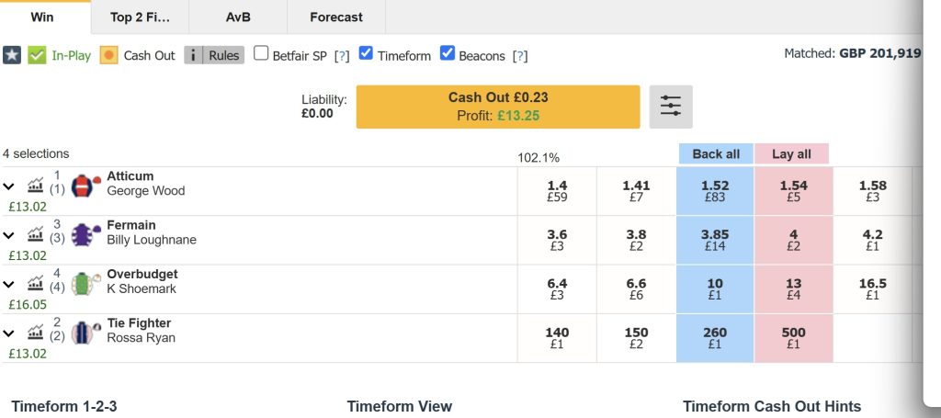Click the pink Lay all header

coord(791,153)
